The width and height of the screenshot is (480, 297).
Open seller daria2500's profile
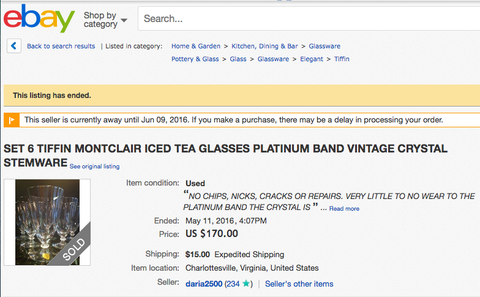tap(204, 284)
